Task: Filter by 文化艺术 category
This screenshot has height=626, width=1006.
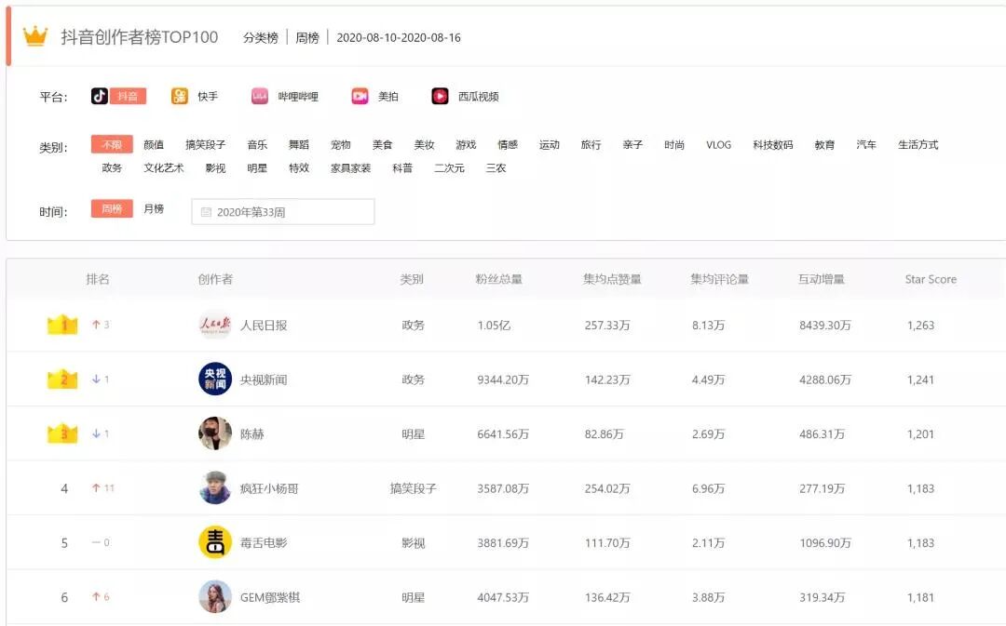Action: (x=164, y=167)
